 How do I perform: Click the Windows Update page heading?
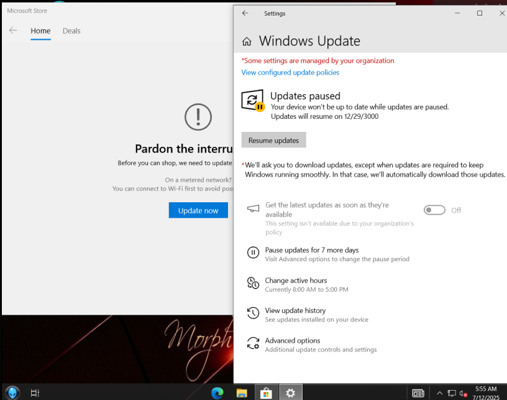click(309, 41)
